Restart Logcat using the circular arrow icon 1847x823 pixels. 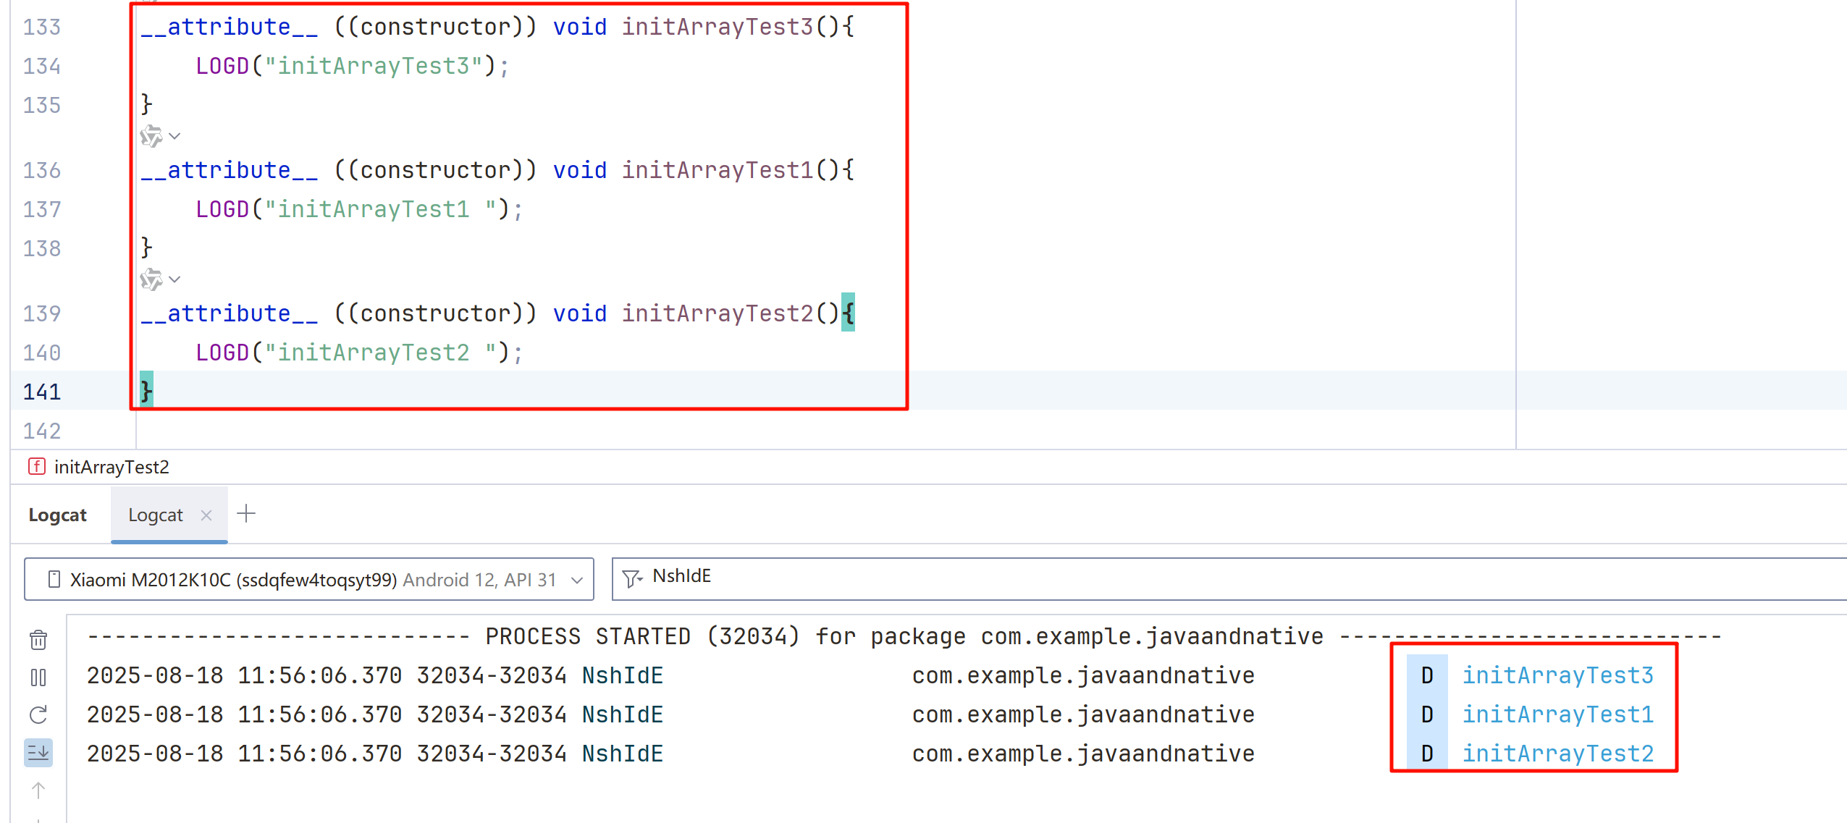(38, 715)
